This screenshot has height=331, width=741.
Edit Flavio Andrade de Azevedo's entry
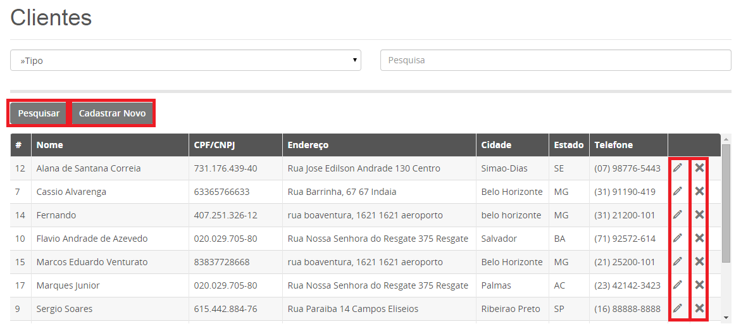click(x=678, y=238)
